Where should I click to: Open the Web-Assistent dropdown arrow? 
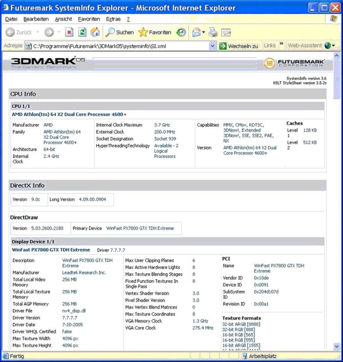pos(333,46)
